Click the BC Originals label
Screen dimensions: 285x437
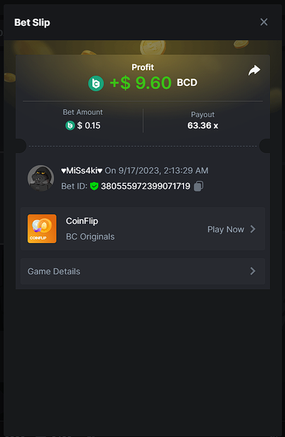click(x=90, y=237)
